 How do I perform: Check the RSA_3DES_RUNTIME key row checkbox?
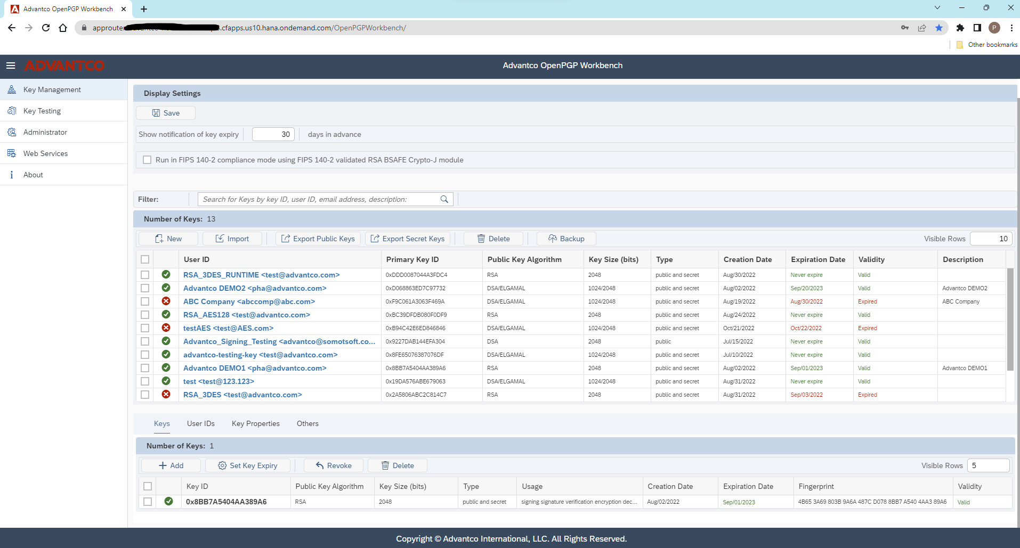point(145,275)
